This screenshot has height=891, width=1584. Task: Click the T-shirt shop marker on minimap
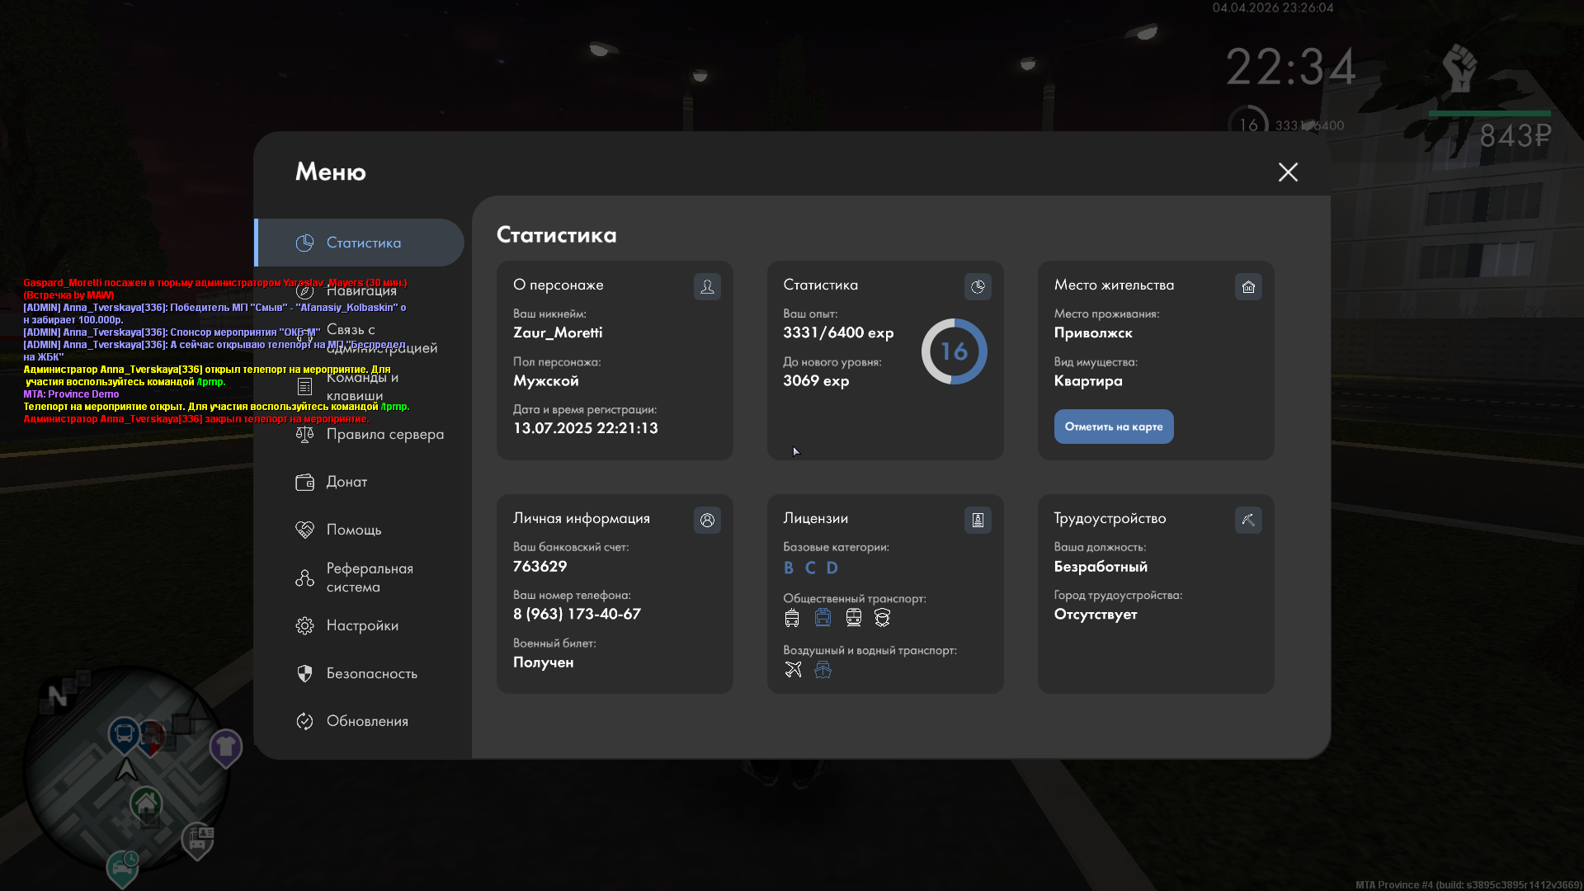coord(225,747)
